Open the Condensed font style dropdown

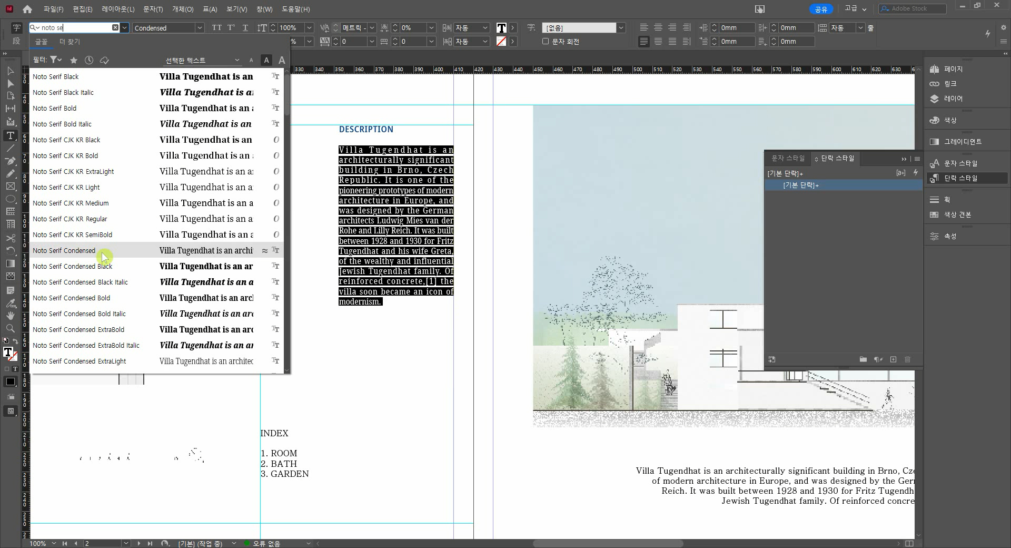point(200,27)
